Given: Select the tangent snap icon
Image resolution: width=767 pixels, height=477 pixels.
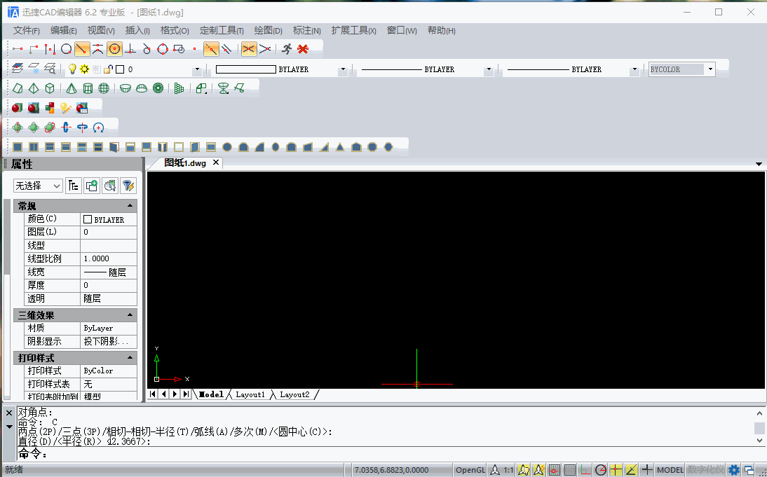Looking at the screenshot, I should [x=147, y=49].
